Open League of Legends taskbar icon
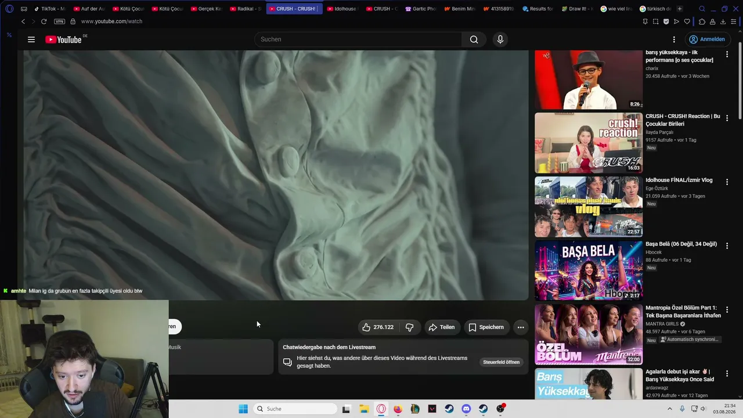The height and width of the screenshot is (418, 743). click(x=415, y=409)
